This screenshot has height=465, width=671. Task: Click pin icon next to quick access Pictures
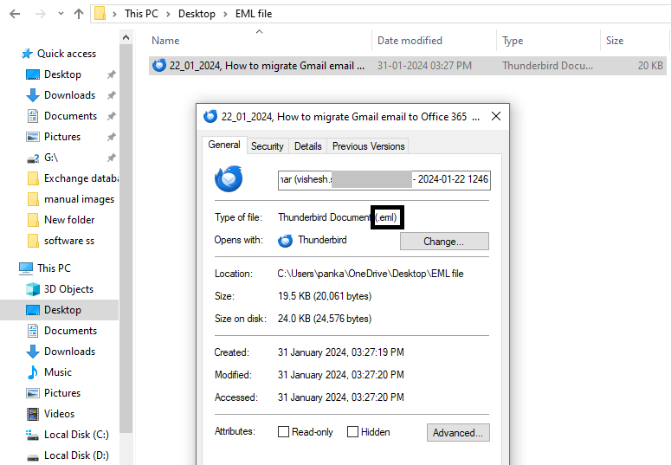coord(112,137)
